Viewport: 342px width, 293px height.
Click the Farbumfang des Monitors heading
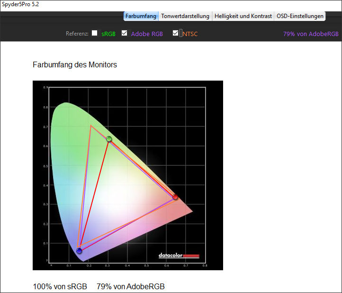pyautogui.click(x=75, y=64)
